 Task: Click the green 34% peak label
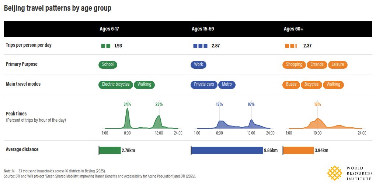coord(127,104)
